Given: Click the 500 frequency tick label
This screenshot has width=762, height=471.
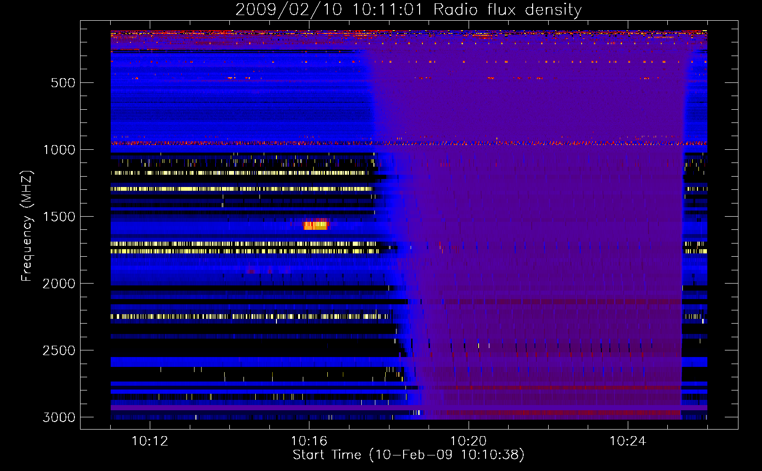Looking at the screenshot, I should click(63, 83).
